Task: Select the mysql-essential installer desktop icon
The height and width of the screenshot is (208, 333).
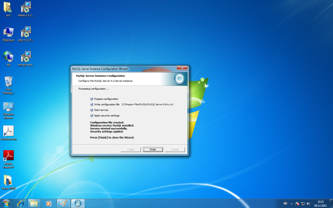Action: pos(26,57)
